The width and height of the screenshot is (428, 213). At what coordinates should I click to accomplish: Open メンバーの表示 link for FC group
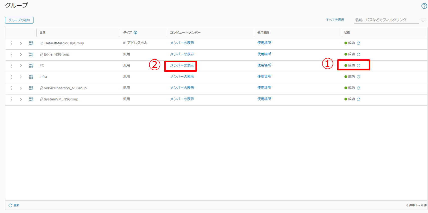click(182, 65)
